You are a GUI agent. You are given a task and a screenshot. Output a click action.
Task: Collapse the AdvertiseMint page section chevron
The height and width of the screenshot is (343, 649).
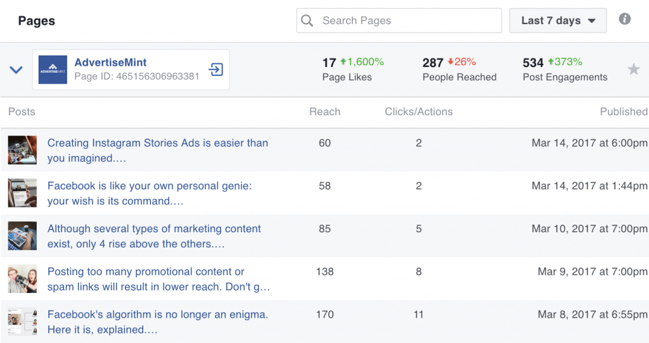point(16,70)
